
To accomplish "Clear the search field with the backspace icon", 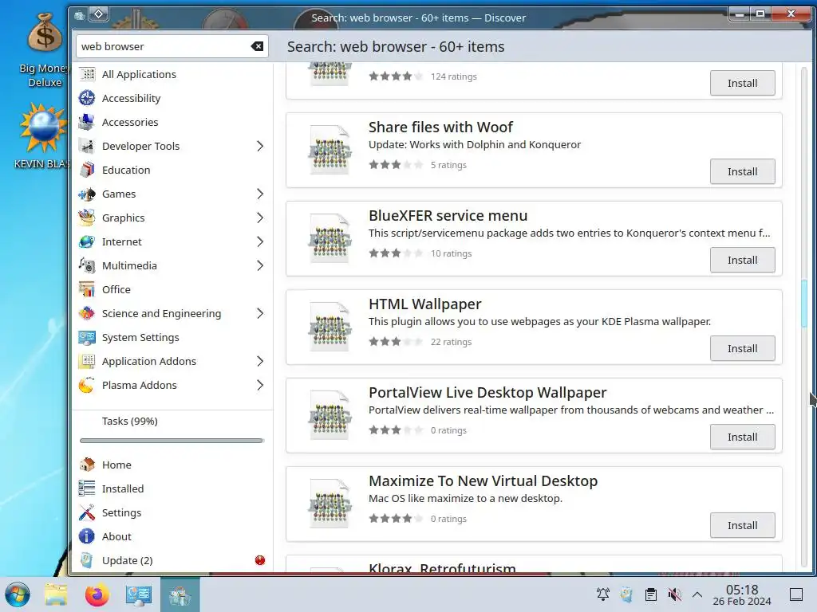I will coord(257,46).
